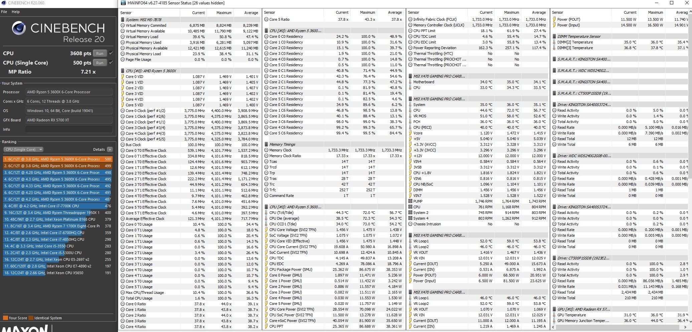The height and width of the screenshot is (332, 692).
Task: Sort first panel by Current column header
Action: click(193, 13)
